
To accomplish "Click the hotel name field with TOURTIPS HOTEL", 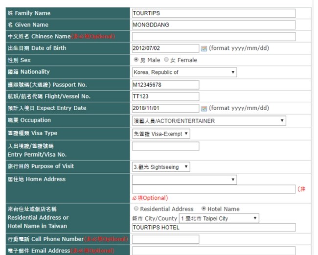I will coord(214,228).
